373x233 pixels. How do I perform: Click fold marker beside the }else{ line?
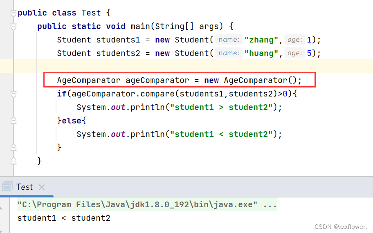13,121
